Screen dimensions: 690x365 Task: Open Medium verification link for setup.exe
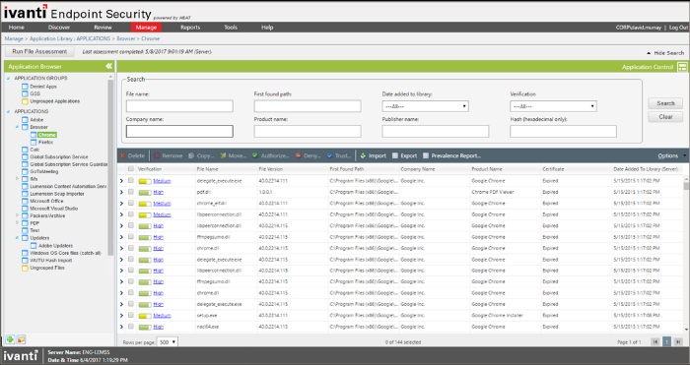point(162,316)
